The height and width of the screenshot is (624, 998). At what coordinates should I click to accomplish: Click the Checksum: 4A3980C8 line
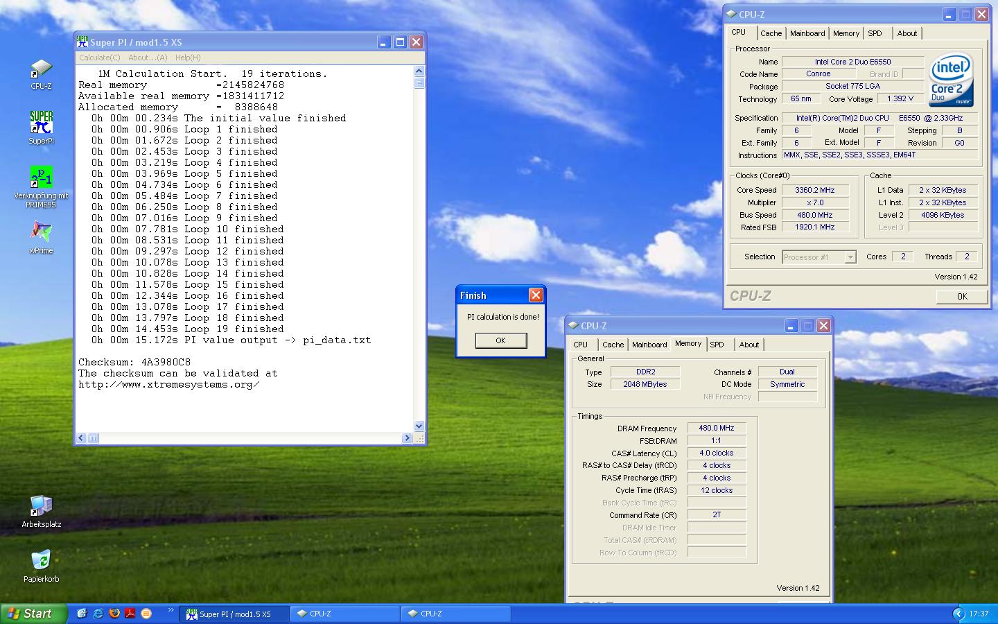[134, 362]
